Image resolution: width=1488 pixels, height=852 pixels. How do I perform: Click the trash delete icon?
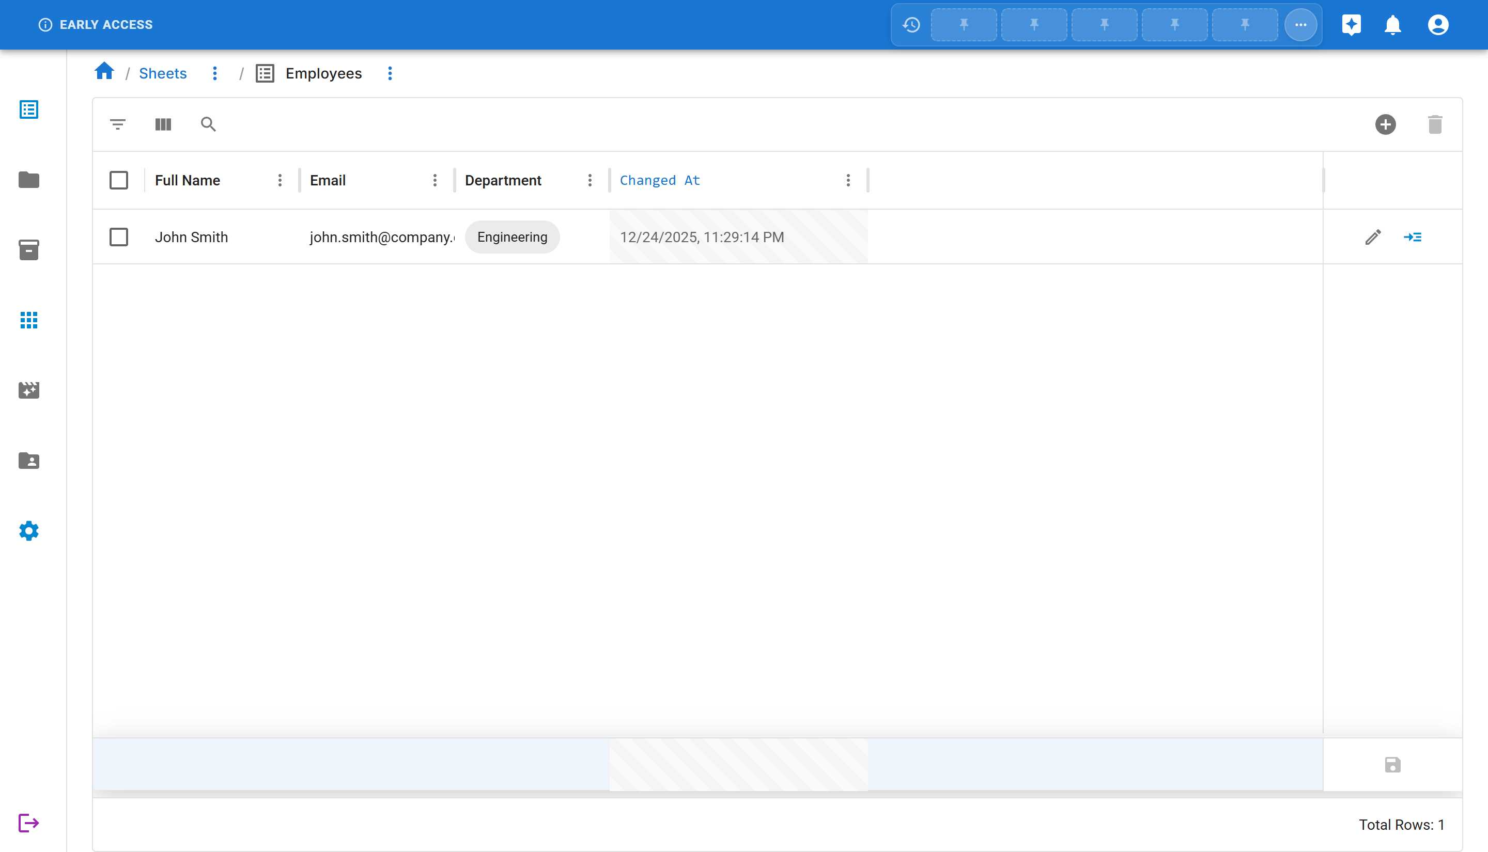click(x=1435, y=124)
